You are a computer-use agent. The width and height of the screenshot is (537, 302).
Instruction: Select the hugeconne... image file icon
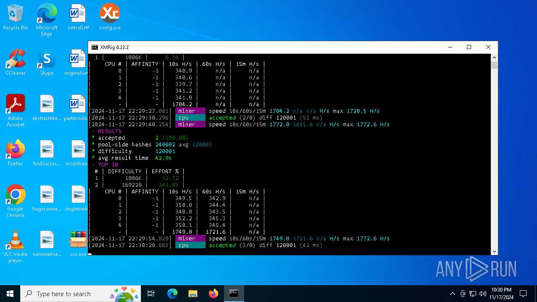[x=47, y=198]
